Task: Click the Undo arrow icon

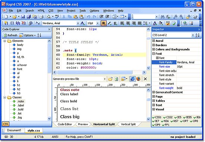Action: point(88,17)
